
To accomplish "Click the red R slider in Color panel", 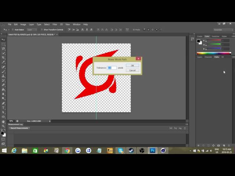I will click(213, 40).
